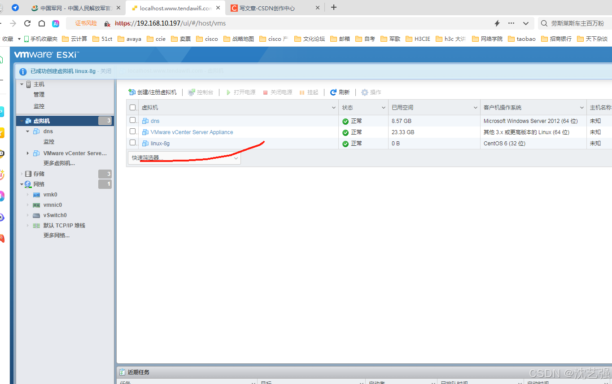Viewport: 612px width, 384px height.
Task: Check the box for linux-8g row
Action: [x=132, y=143]
